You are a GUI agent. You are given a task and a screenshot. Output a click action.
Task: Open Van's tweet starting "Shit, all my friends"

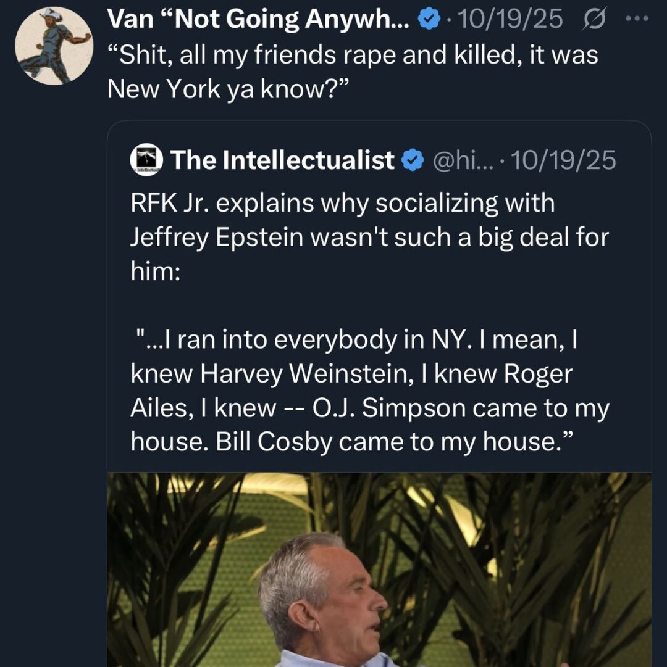[x=353, y=56]
